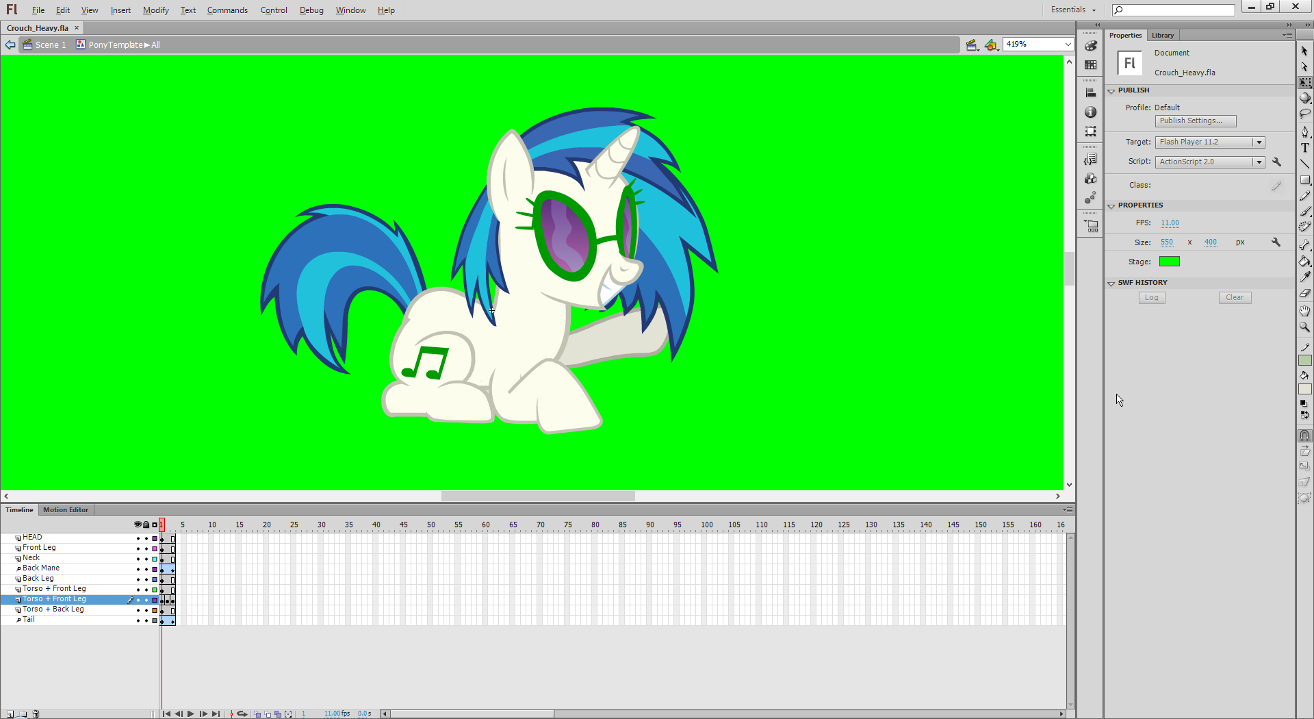The height and width of the screenshot is (719, 1314).
Task: Pick the Bone tool
Action: coord(1305,244)
